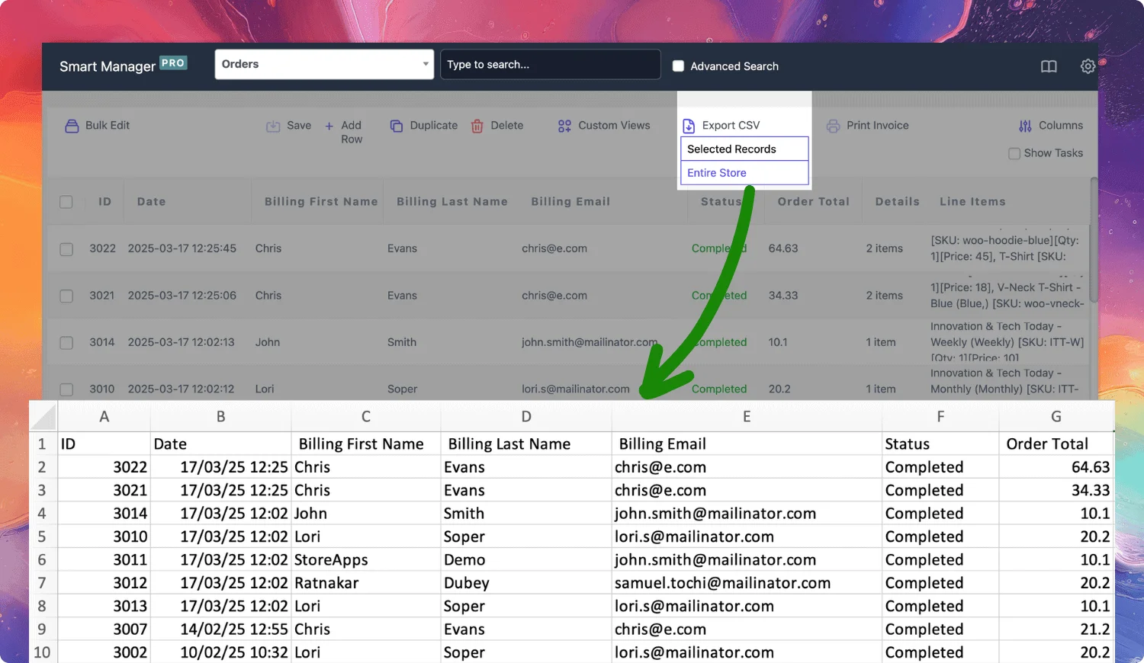Select spreadsheet row 7 header

pos(43,583)
